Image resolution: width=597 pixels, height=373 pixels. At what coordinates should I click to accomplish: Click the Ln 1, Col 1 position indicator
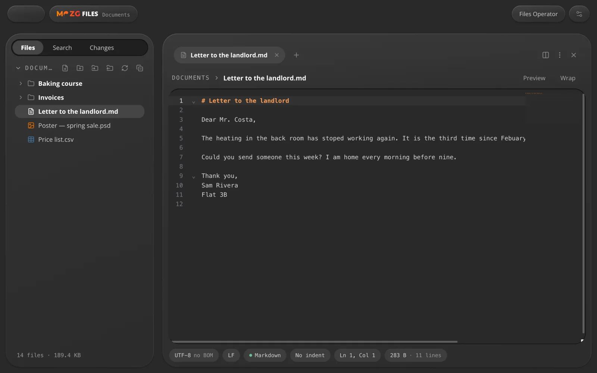(357, 355)
